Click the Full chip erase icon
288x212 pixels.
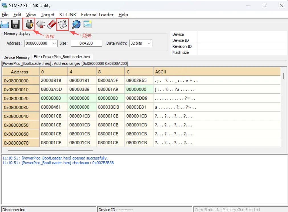click(51, 24)
